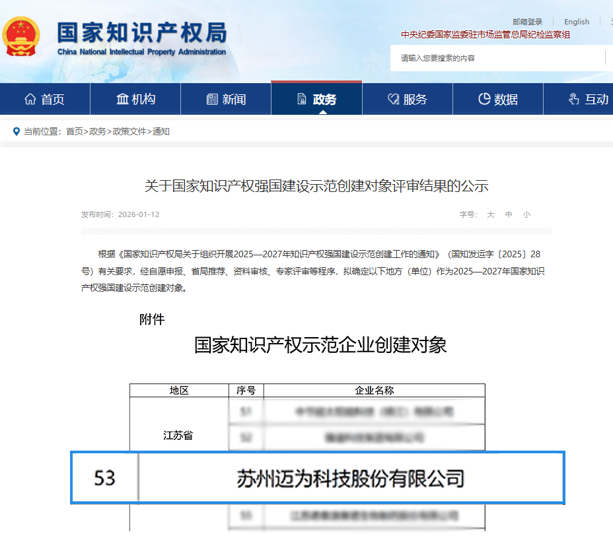Click the row number 53 cell
This screenshot has height=541, width=613.
click(x=105, y=478)
